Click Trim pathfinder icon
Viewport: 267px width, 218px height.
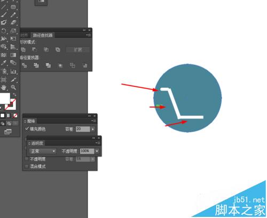36,65
